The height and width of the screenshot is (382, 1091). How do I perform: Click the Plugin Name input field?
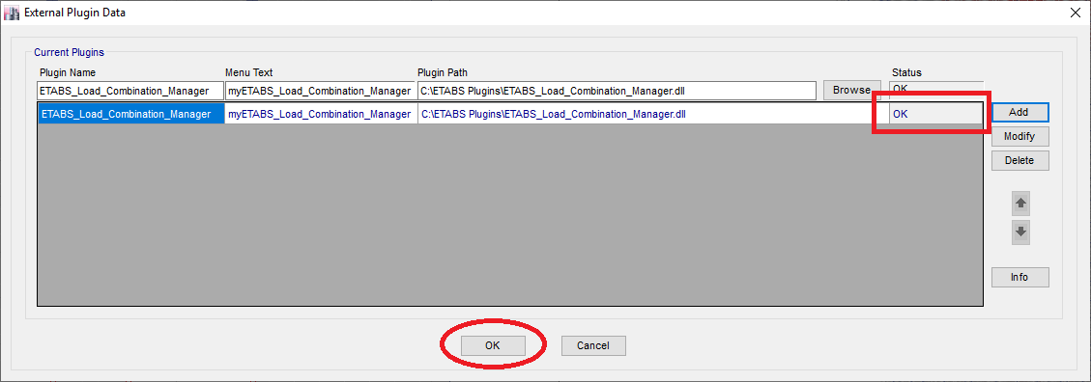130,91
